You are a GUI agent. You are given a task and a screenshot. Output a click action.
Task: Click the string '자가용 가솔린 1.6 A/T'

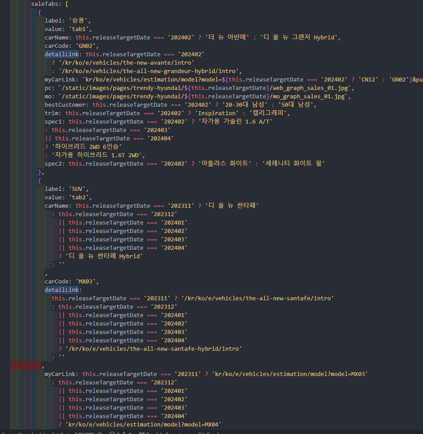tap(235, 122)
